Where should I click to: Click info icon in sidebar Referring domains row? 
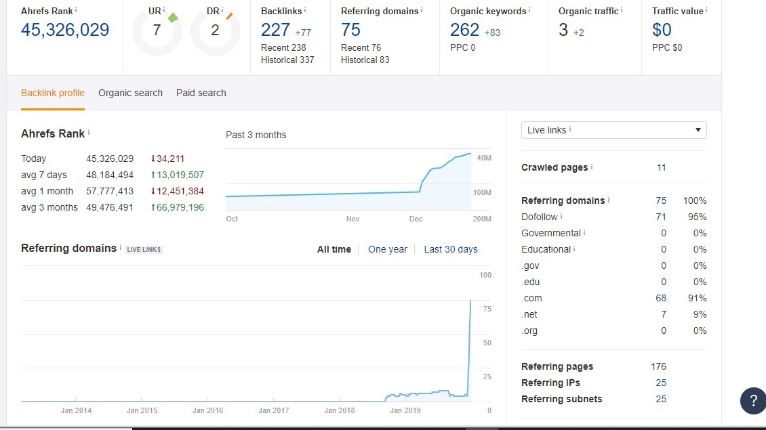tap(609, 200)
